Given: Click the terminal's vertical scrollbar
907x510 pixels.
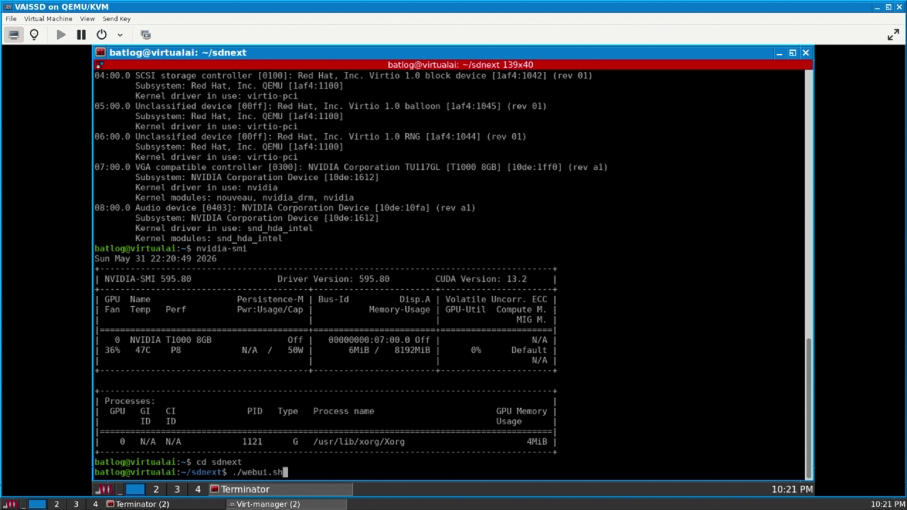Looking at the screenshot, I should coord(809,407).
